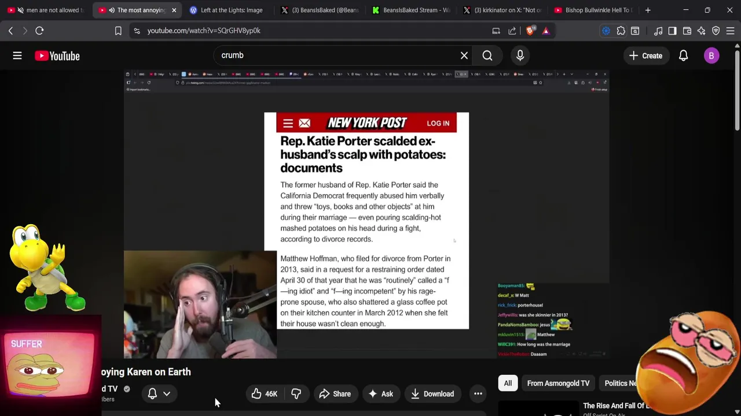
Task: Open more actions three-dot menu
Action: pyautogui.click(x=478, y=394)
